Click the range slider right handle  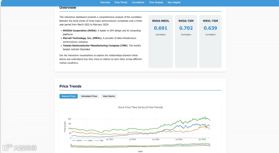210,145
